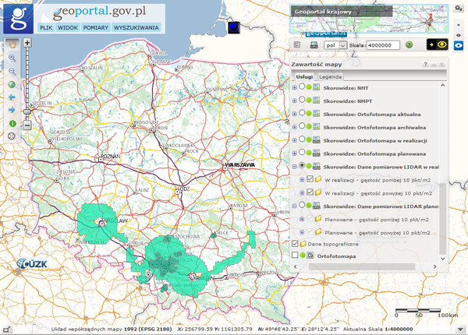Click layer image icon of Skorowidze: NMPT
The image size is (468, 335).
coord(317,100)
